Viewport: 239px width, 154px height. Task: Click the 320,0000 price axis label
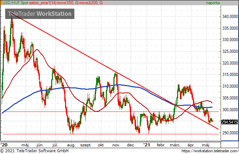point(230,63)
